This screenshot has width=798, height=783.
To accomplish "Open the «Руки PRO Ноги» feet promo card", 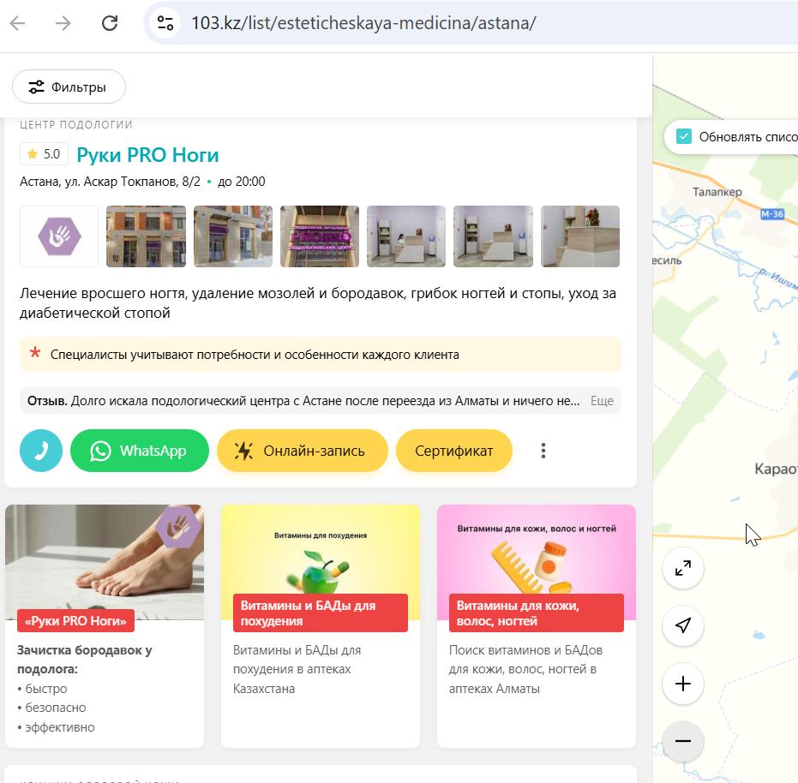I will 105,625.
